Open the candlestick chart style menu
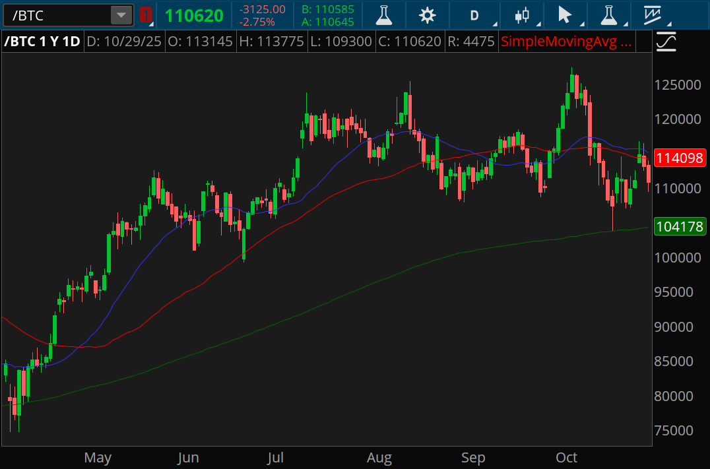Image resolution: width=710 pixels, height=469 pixels. (x=522, y=15)
